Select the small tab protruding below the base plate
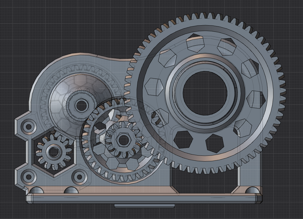 pos(145,206)
